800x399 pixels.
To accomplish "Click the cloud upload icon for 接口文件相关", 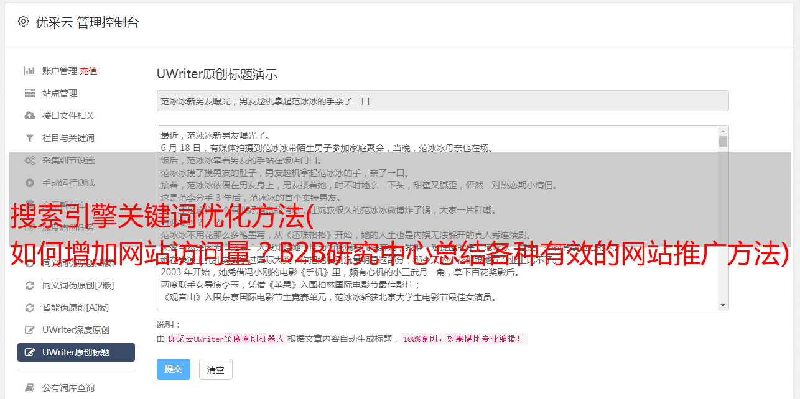I will click(29, 116).
